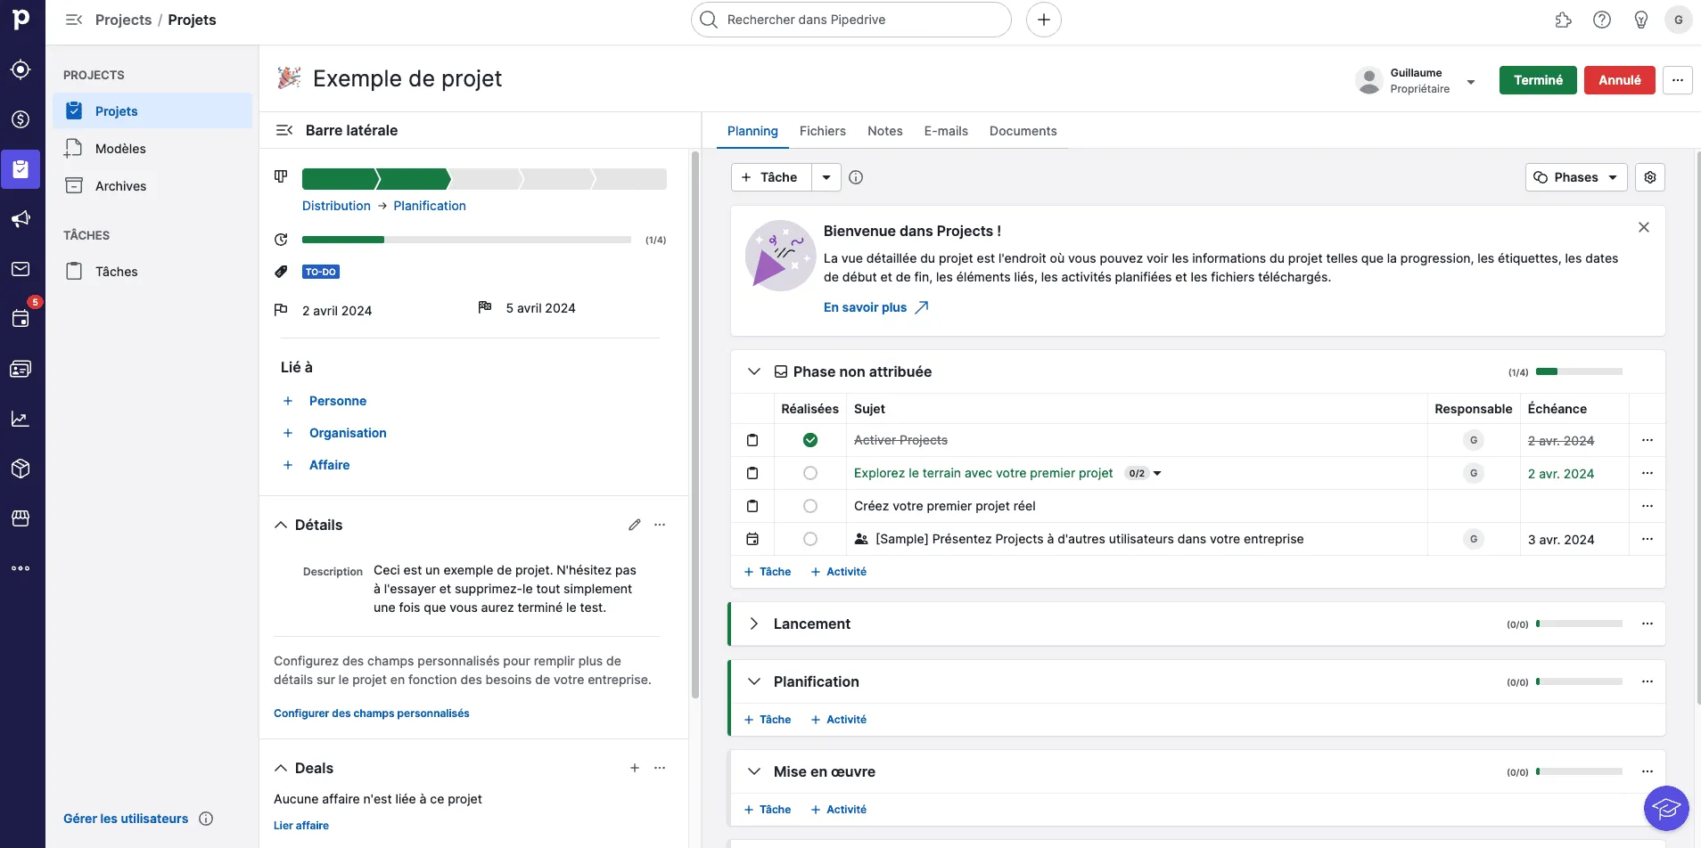Open planning settings gear icon
The width and height of the screenshot is (1701, 848).
tap(1650, 177)
